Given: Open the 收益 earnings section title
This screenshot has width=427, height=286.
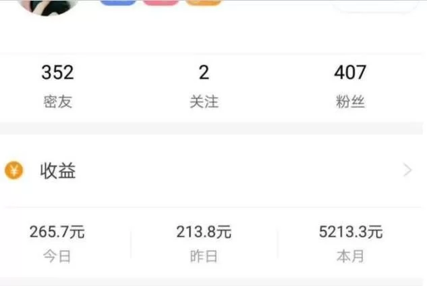Looking at the screenshot, I should pyautogui.click(x=58, y=171).
